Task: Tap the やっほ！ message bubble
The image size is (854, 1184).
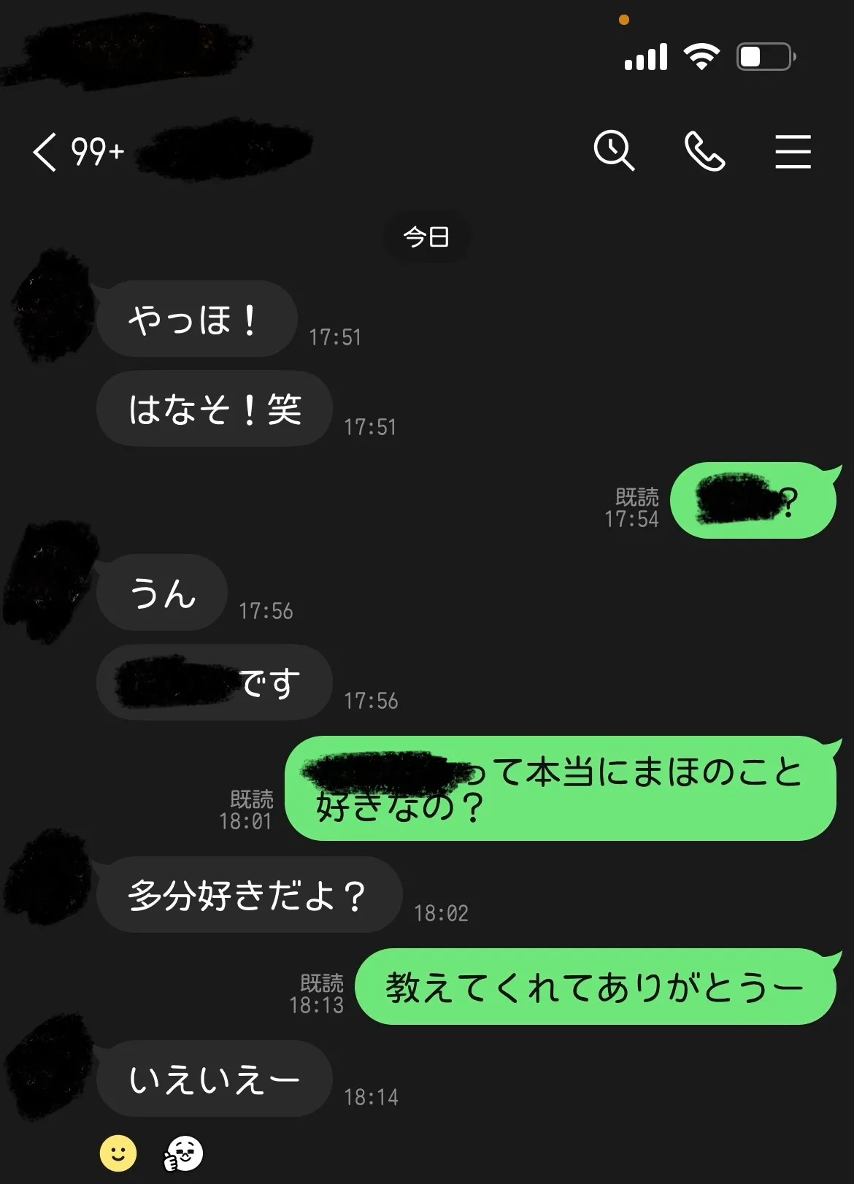Action: pyautogui.click(x=196, y=319)
